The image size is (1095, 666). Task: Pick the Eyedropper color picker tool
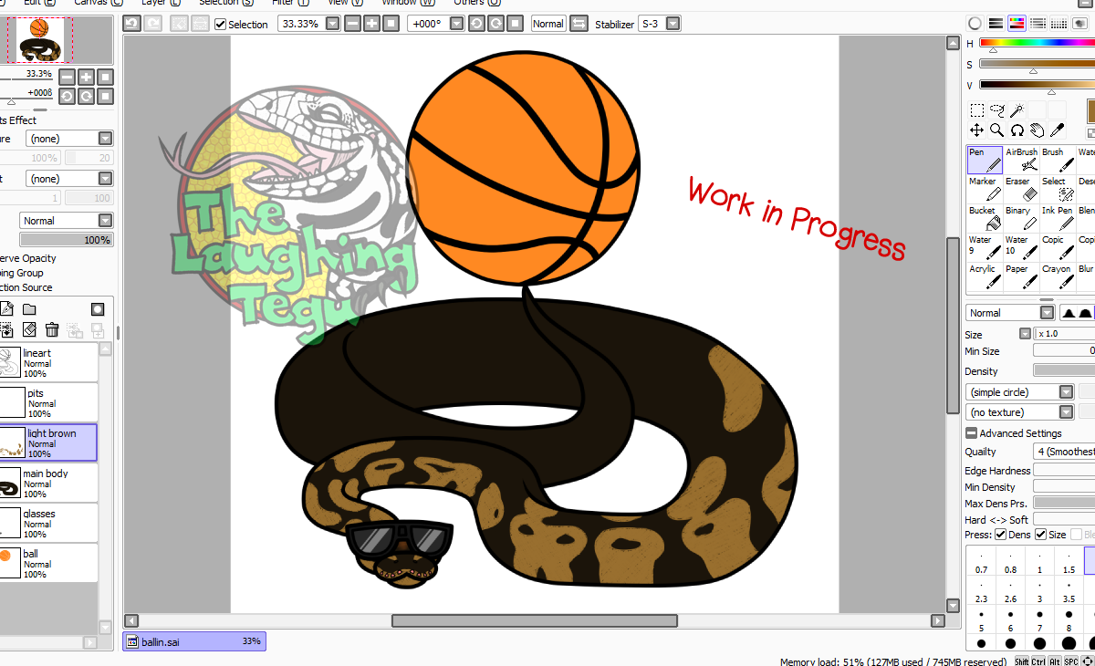(x=1057, y=130)
